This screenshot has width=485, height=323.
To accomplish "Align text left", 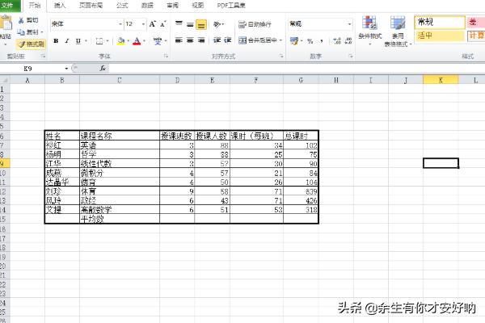I will tap(179, 40).
